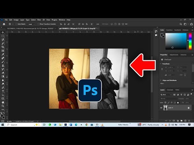Switch to the Channels tab
This screenshot has height=145, width=194.
(170, 90)
